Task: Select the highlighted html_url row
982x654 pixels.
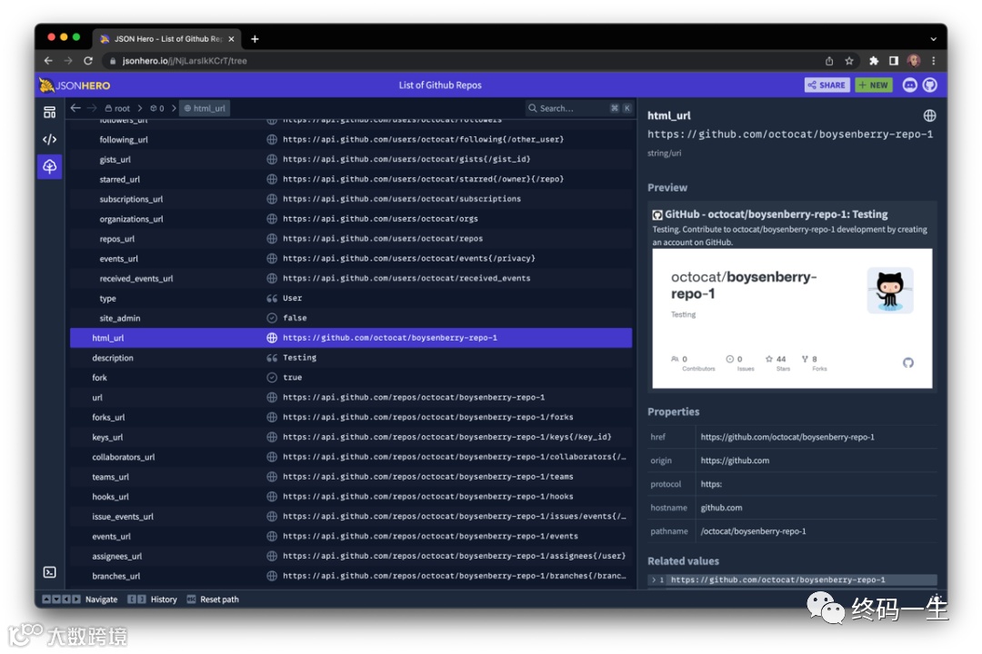Action: coord(351,338)
